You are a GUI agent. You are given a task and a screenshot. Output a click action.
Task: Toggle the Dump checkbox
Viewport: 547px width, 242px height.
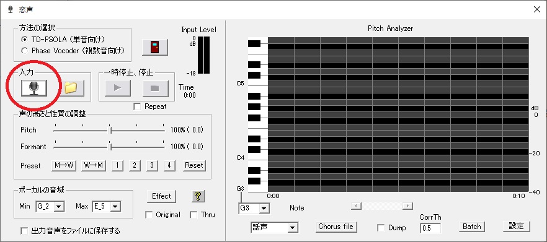click(381, 228)
